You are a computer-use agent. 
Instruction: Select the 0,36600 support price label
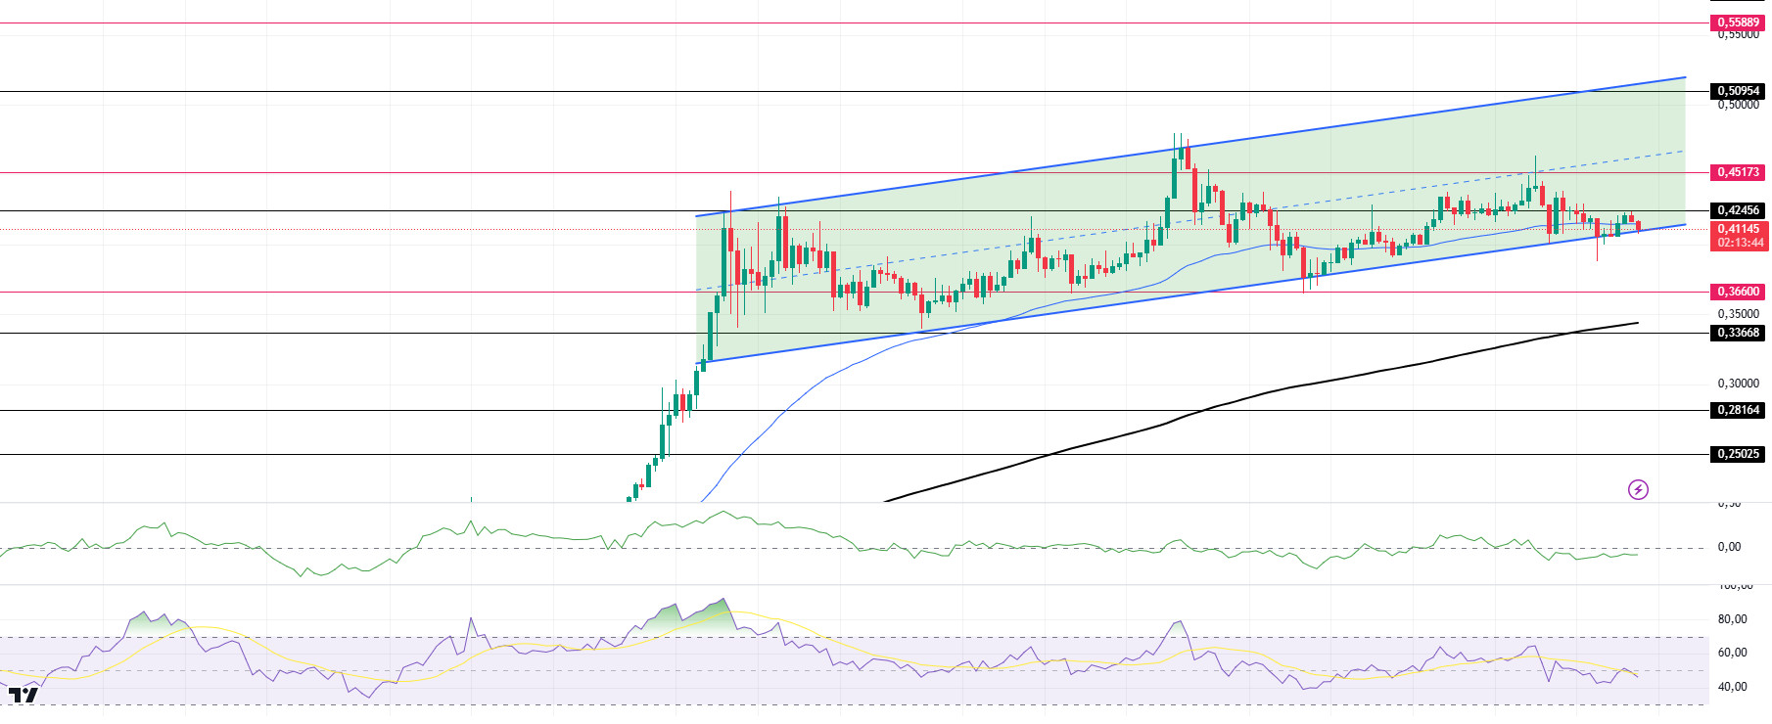coord(1739,292)
